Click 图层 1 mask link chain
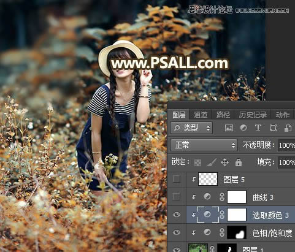This screenshot has width=295, height=252. click(212, 249)
